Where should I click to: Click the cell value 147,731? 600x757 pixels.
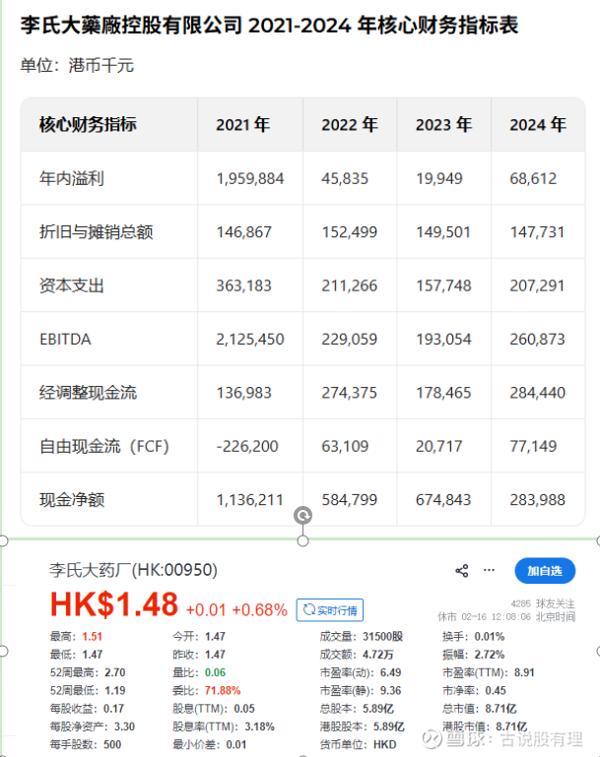(x=538, y=232)
